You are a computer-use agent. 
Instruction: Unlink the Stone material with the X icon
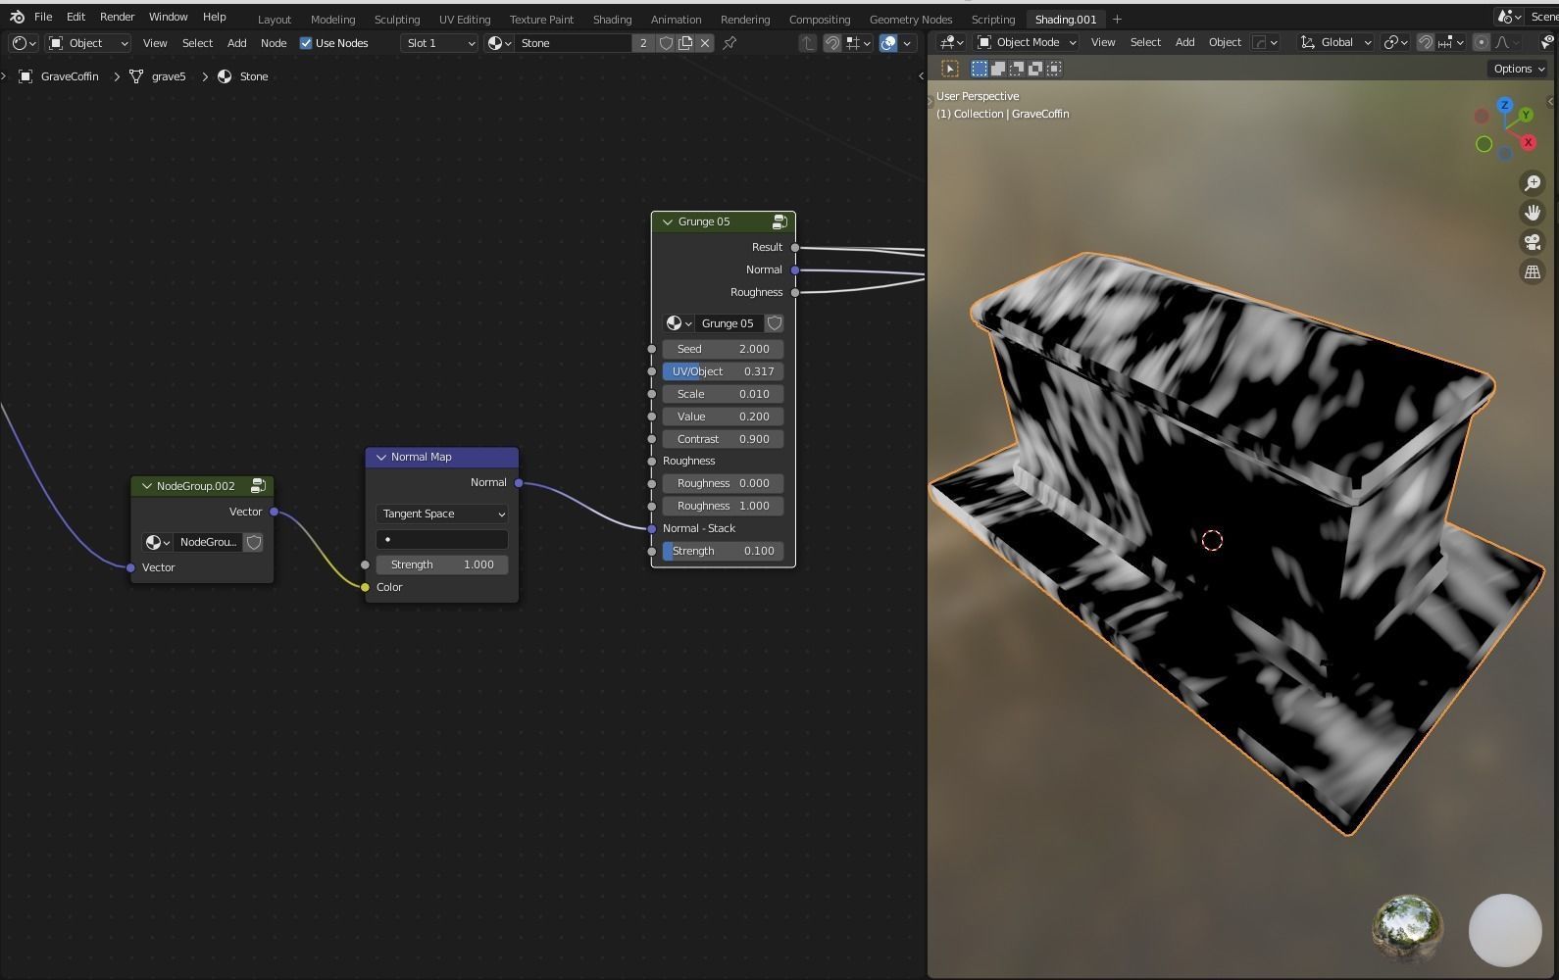[705, 43]
